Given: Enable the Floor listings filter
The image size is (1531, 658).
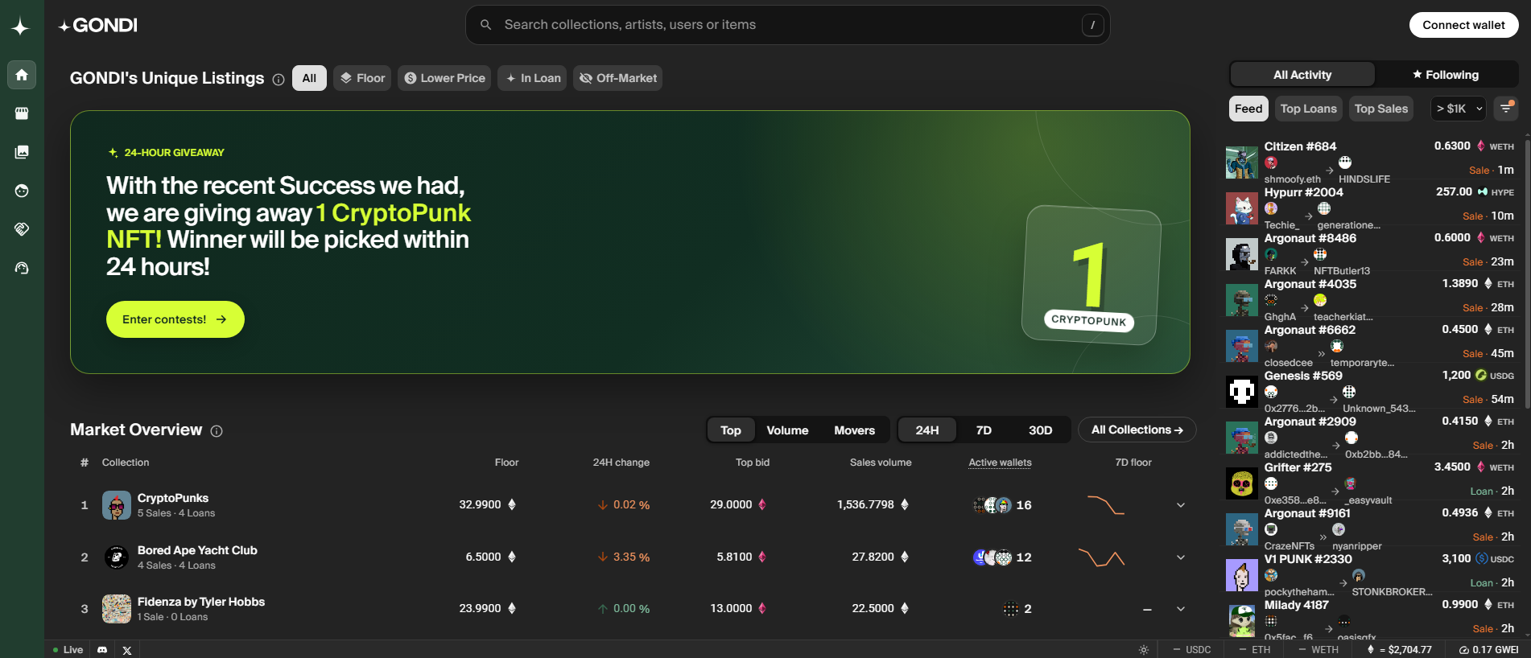Looking at the screenshot, I should point(362,78).
